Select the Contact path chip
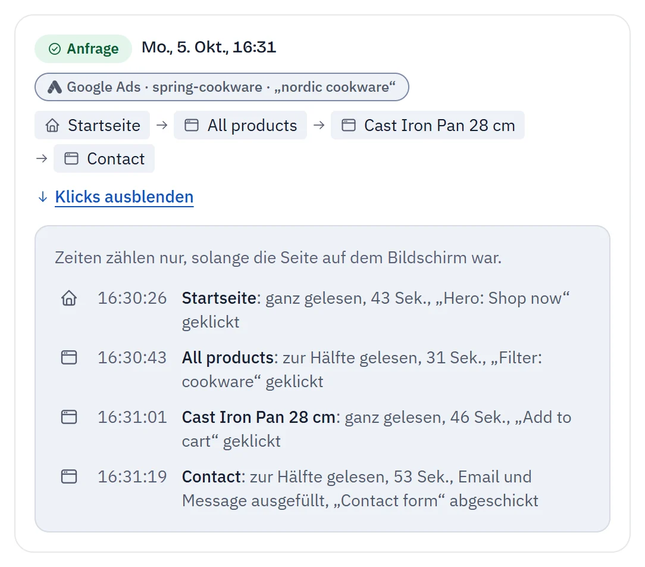This screenshot has height=567, width=645. pyautogui.click(x=104, y=158)
